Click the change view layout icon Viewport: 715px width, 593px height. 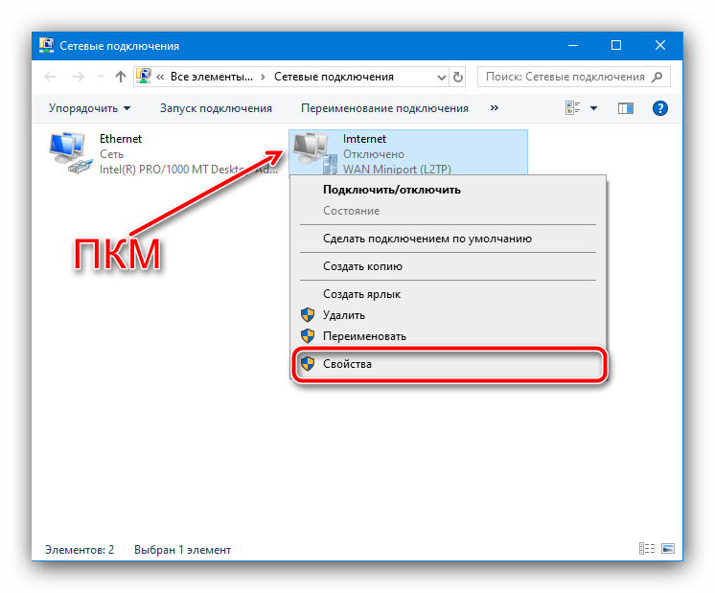[x=573, y=108]
